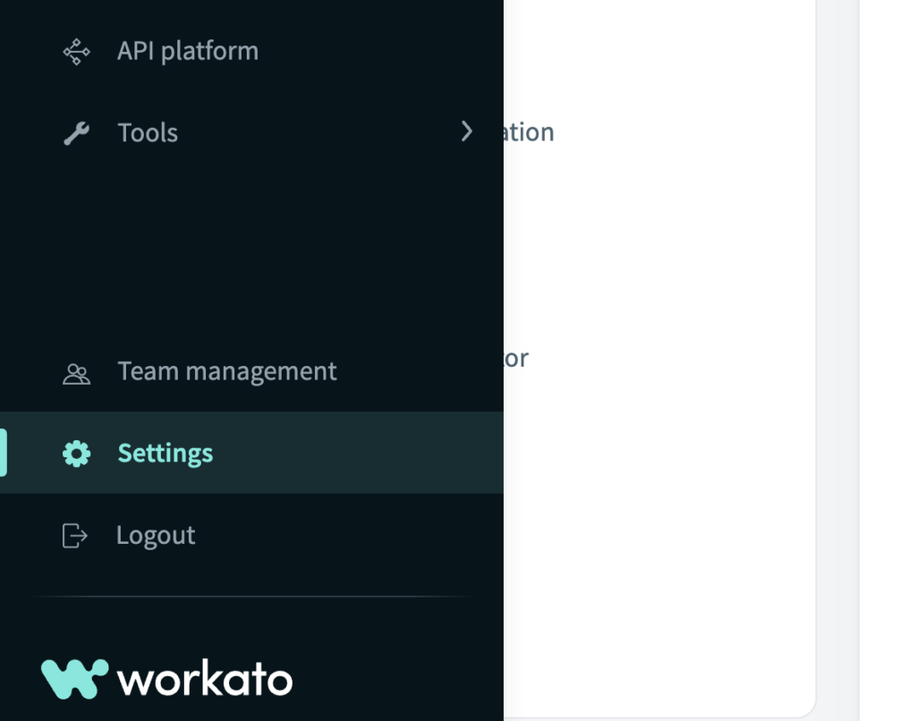Click the Logout exit icon

pos(76,535)
